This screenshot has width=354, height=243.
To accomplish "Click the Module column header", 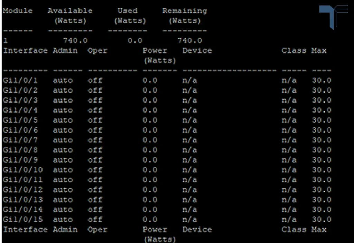I will point(18,11).
